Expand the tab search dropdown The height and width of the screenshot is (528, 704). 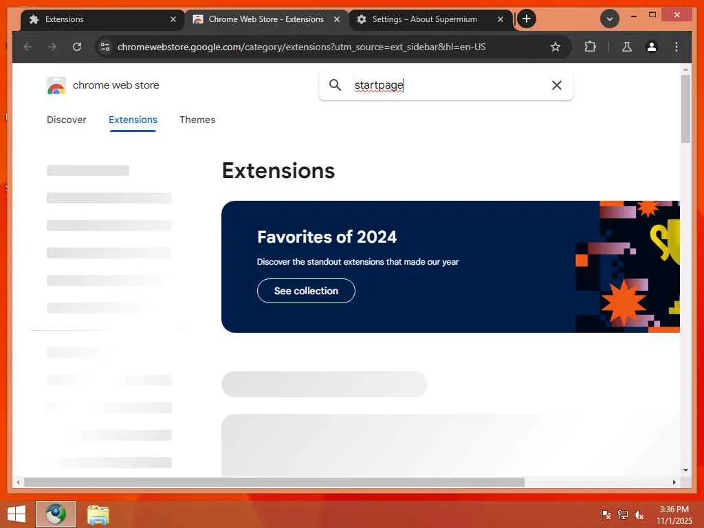610,19
